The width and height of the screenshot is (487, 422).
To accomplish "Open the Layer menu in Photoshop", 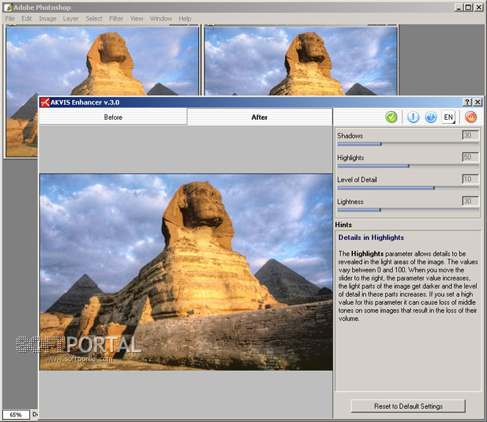I will [71, 18].
